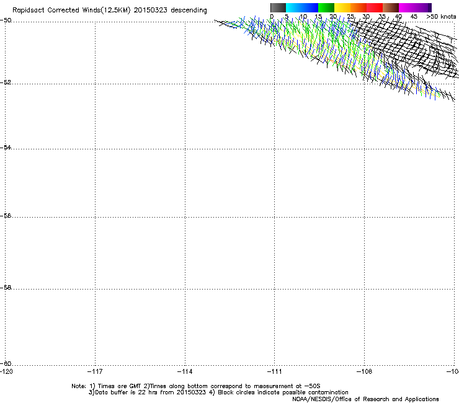This screenshot has height=403, width=459.
Task: Click the 'Black circles indicate possible contamination' note
Action: point(283,392)
